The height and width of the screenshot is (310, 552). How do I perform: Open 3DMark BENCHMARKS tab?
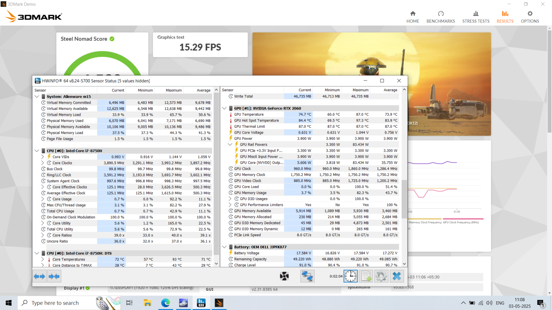[441, 17]
